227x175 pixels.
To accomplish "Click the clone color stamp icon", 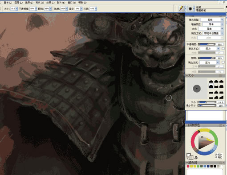I will coord(196,157).
